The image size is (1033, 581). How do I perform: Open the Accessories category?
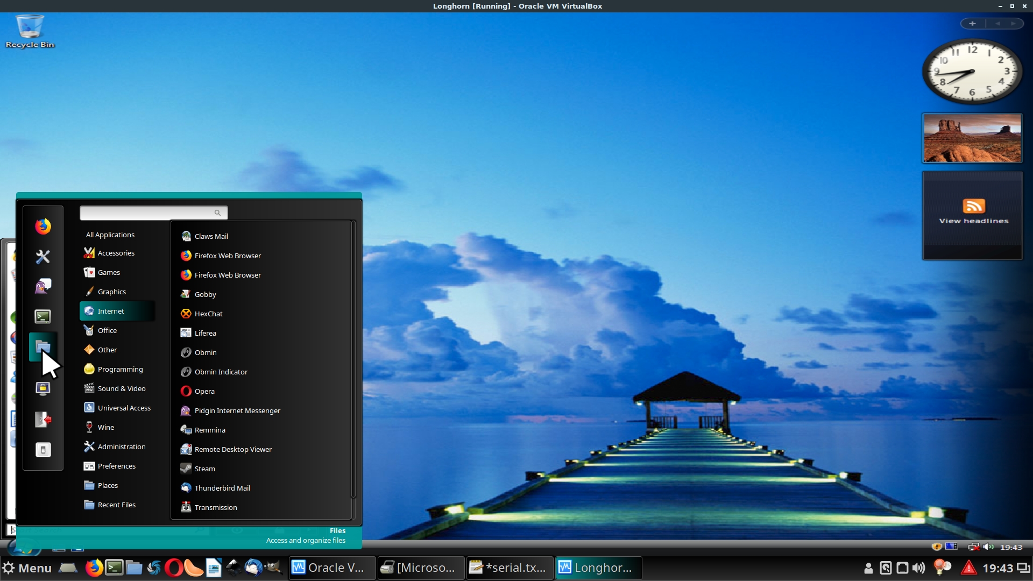coord(116,253)
